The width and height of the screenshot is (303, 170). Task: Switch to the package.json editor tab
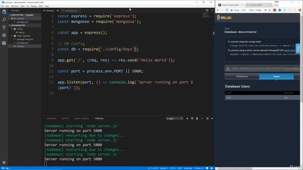[71, 10]
